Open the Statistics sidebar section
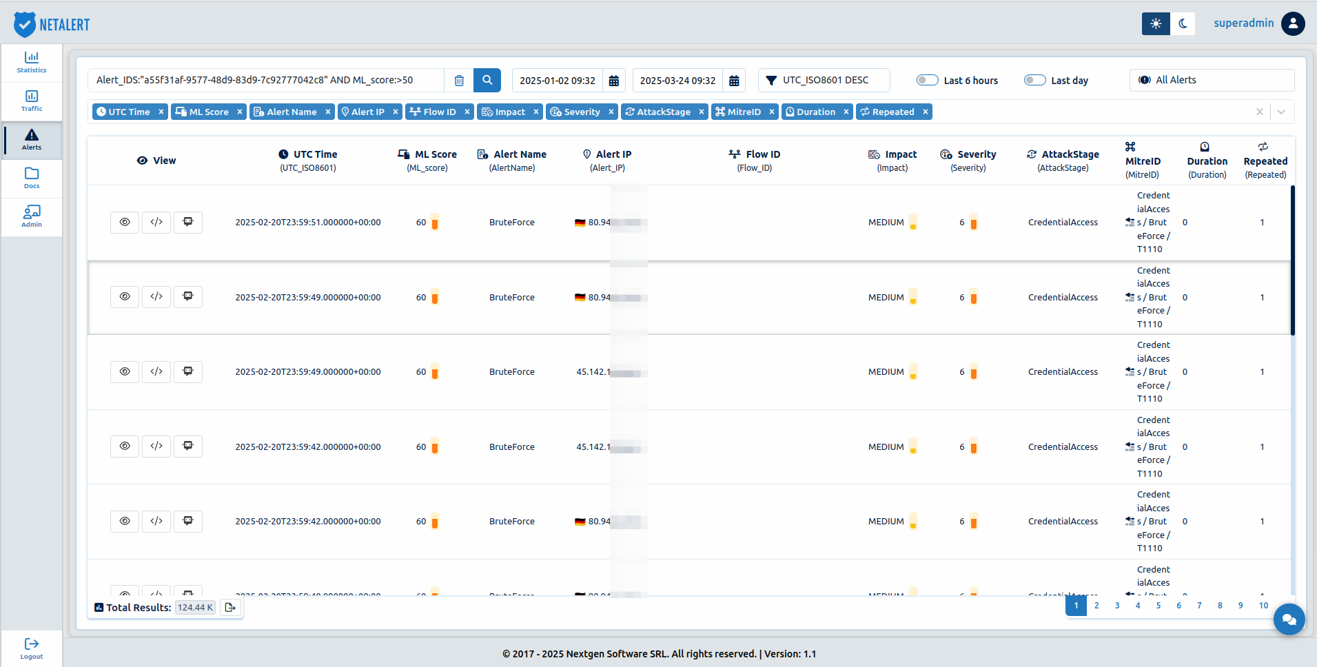The width and height of the screenshot is (1317, 667). point(32,63)
